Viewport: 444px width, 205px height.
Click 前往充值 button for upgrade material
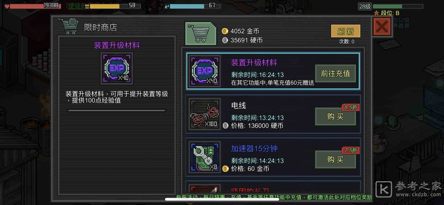click(335, 73)
